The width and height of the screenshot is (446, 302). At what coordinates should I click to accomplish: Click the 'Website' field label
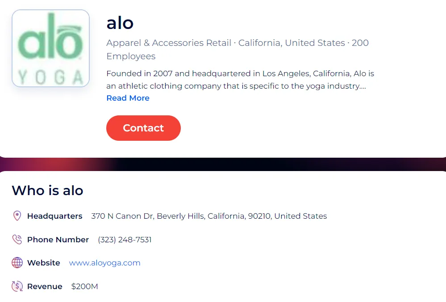pyautogui.click(x=43, y=263)
